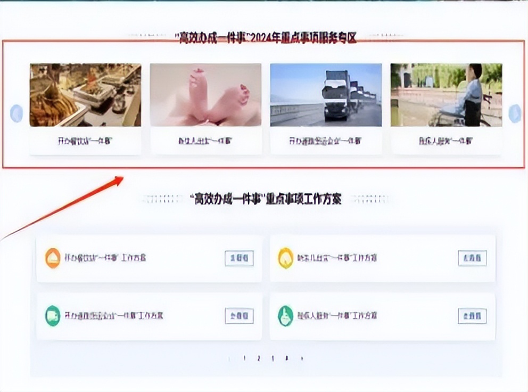Click 查看 for disability services plan
Image resolution: width=528 pixels, height=392 pixels.
[472, 316]
